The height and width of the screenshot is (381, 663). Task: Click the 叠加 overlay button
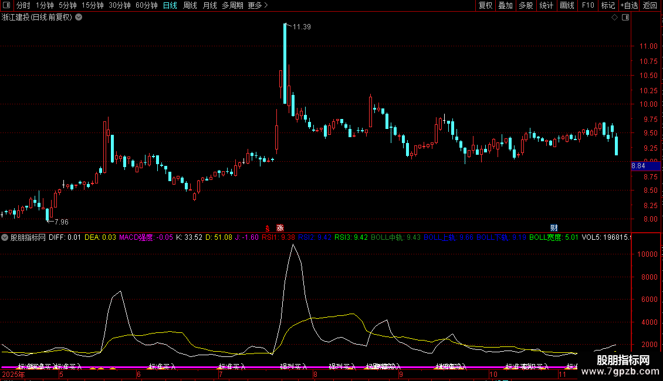[505, 5]
